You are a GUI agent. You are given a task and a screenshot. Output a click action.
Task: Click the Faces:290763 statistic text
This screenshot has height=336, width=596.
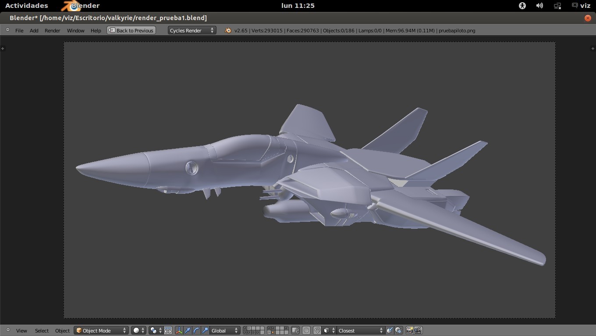point(302,31)
